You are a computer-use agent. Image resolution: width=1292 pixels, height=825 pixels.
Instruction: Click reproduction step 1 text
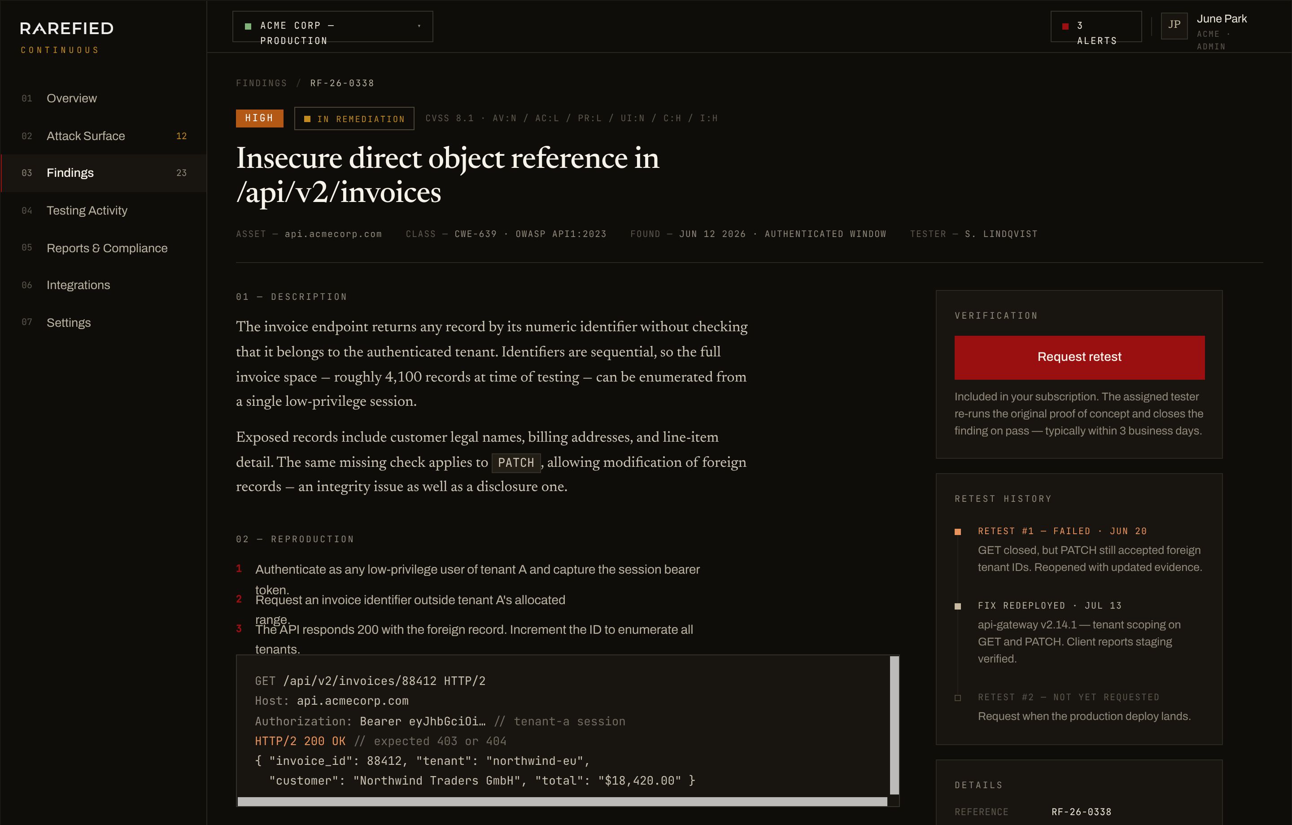[x=477, y=580]
